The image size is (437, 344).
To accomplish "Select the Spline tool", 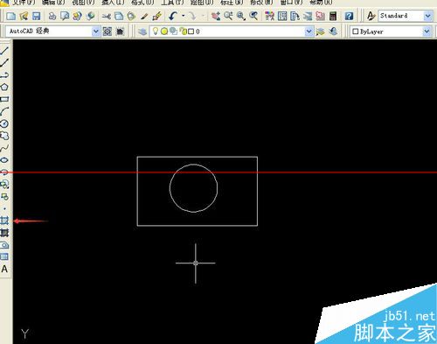I will click(x=4, y=148).
